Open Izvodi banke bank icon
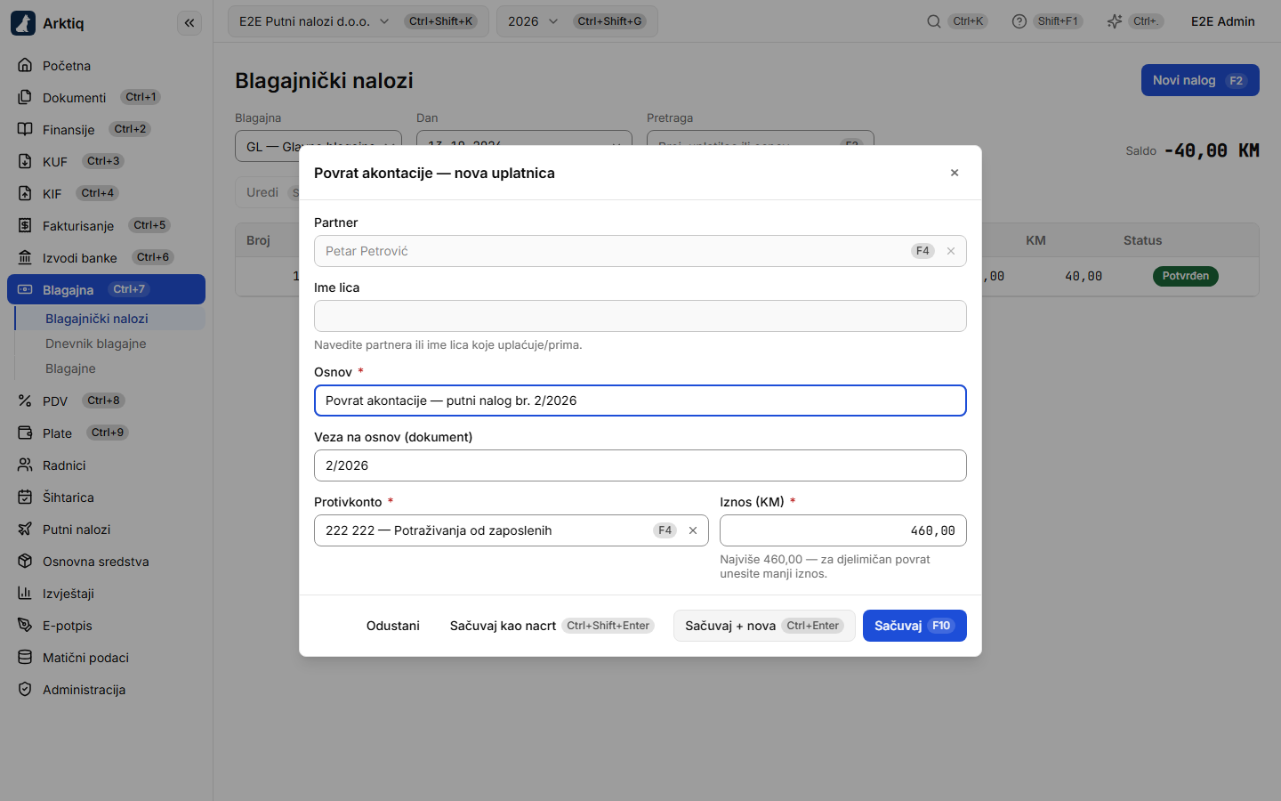The height and width of the screenshot is (801, 1281). point(25,257)
